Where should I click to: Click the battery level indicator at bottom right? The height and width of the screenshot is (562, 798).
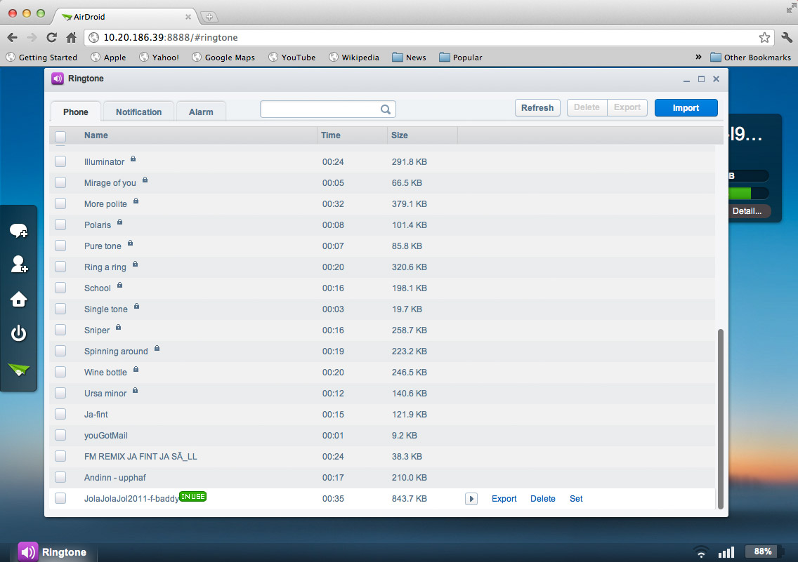click(763, 552)
